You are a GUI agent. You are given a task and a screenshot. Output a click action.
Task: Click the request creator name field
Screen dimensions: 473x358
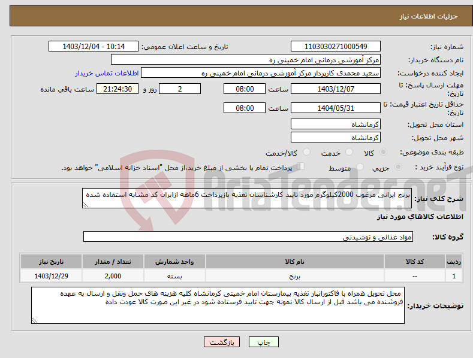point(261,73)
